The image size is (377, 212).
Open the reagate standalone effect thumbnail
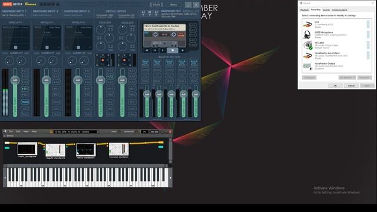[x=55, y=150]
